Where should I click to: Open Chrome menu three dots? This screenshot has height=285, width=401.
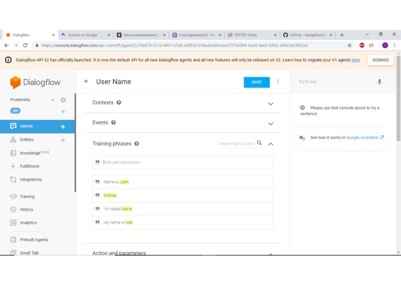point(395,45)
